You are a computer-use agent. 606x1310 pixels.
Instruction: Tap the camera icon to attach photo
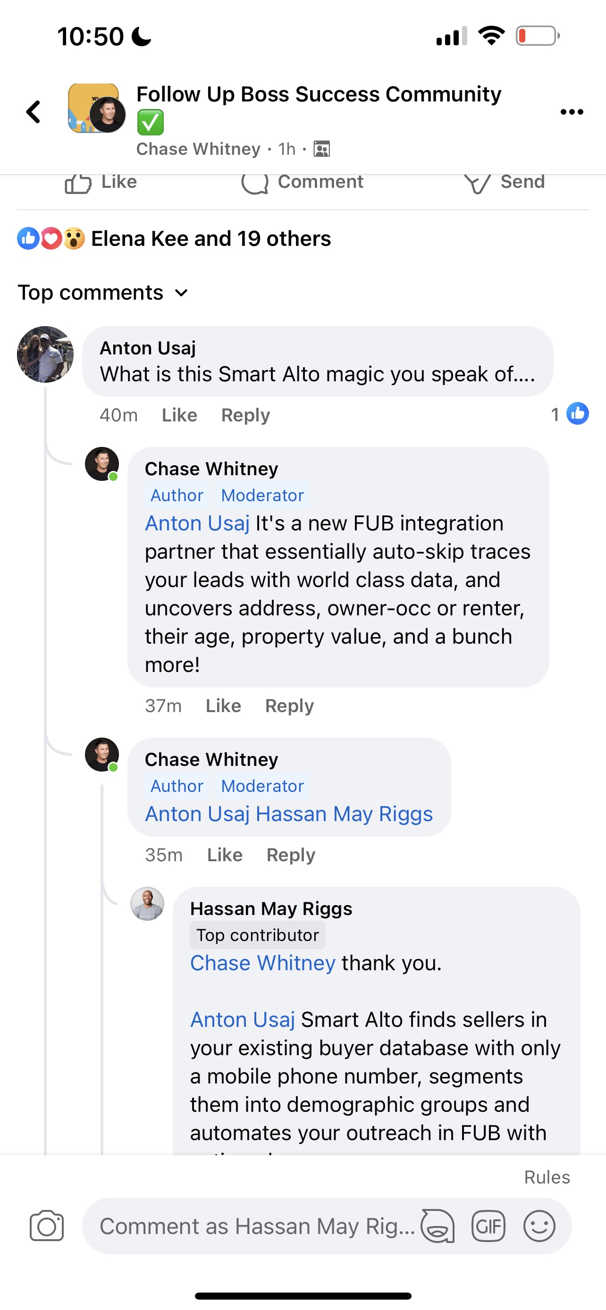coord(46,1226)
